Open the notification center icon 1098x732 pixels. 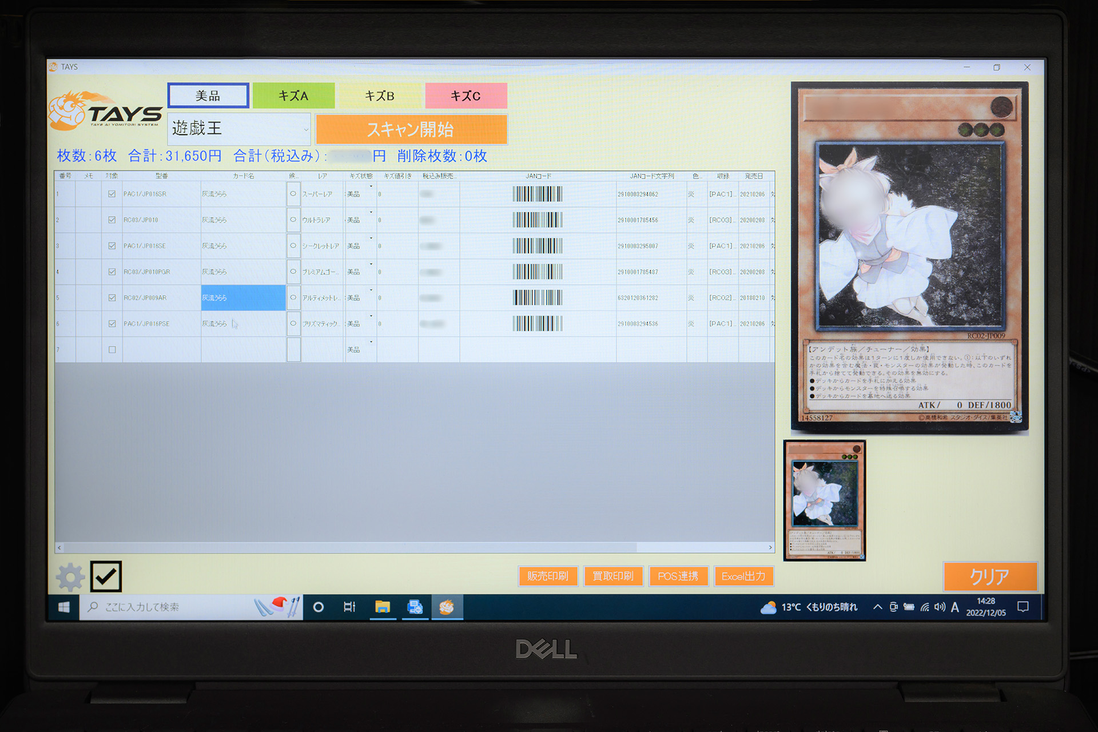click(1023, 607)
